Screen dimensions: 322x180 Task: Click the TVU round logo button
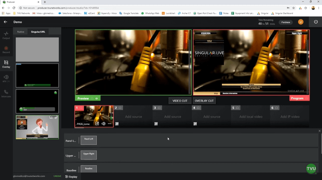[311, 169]
